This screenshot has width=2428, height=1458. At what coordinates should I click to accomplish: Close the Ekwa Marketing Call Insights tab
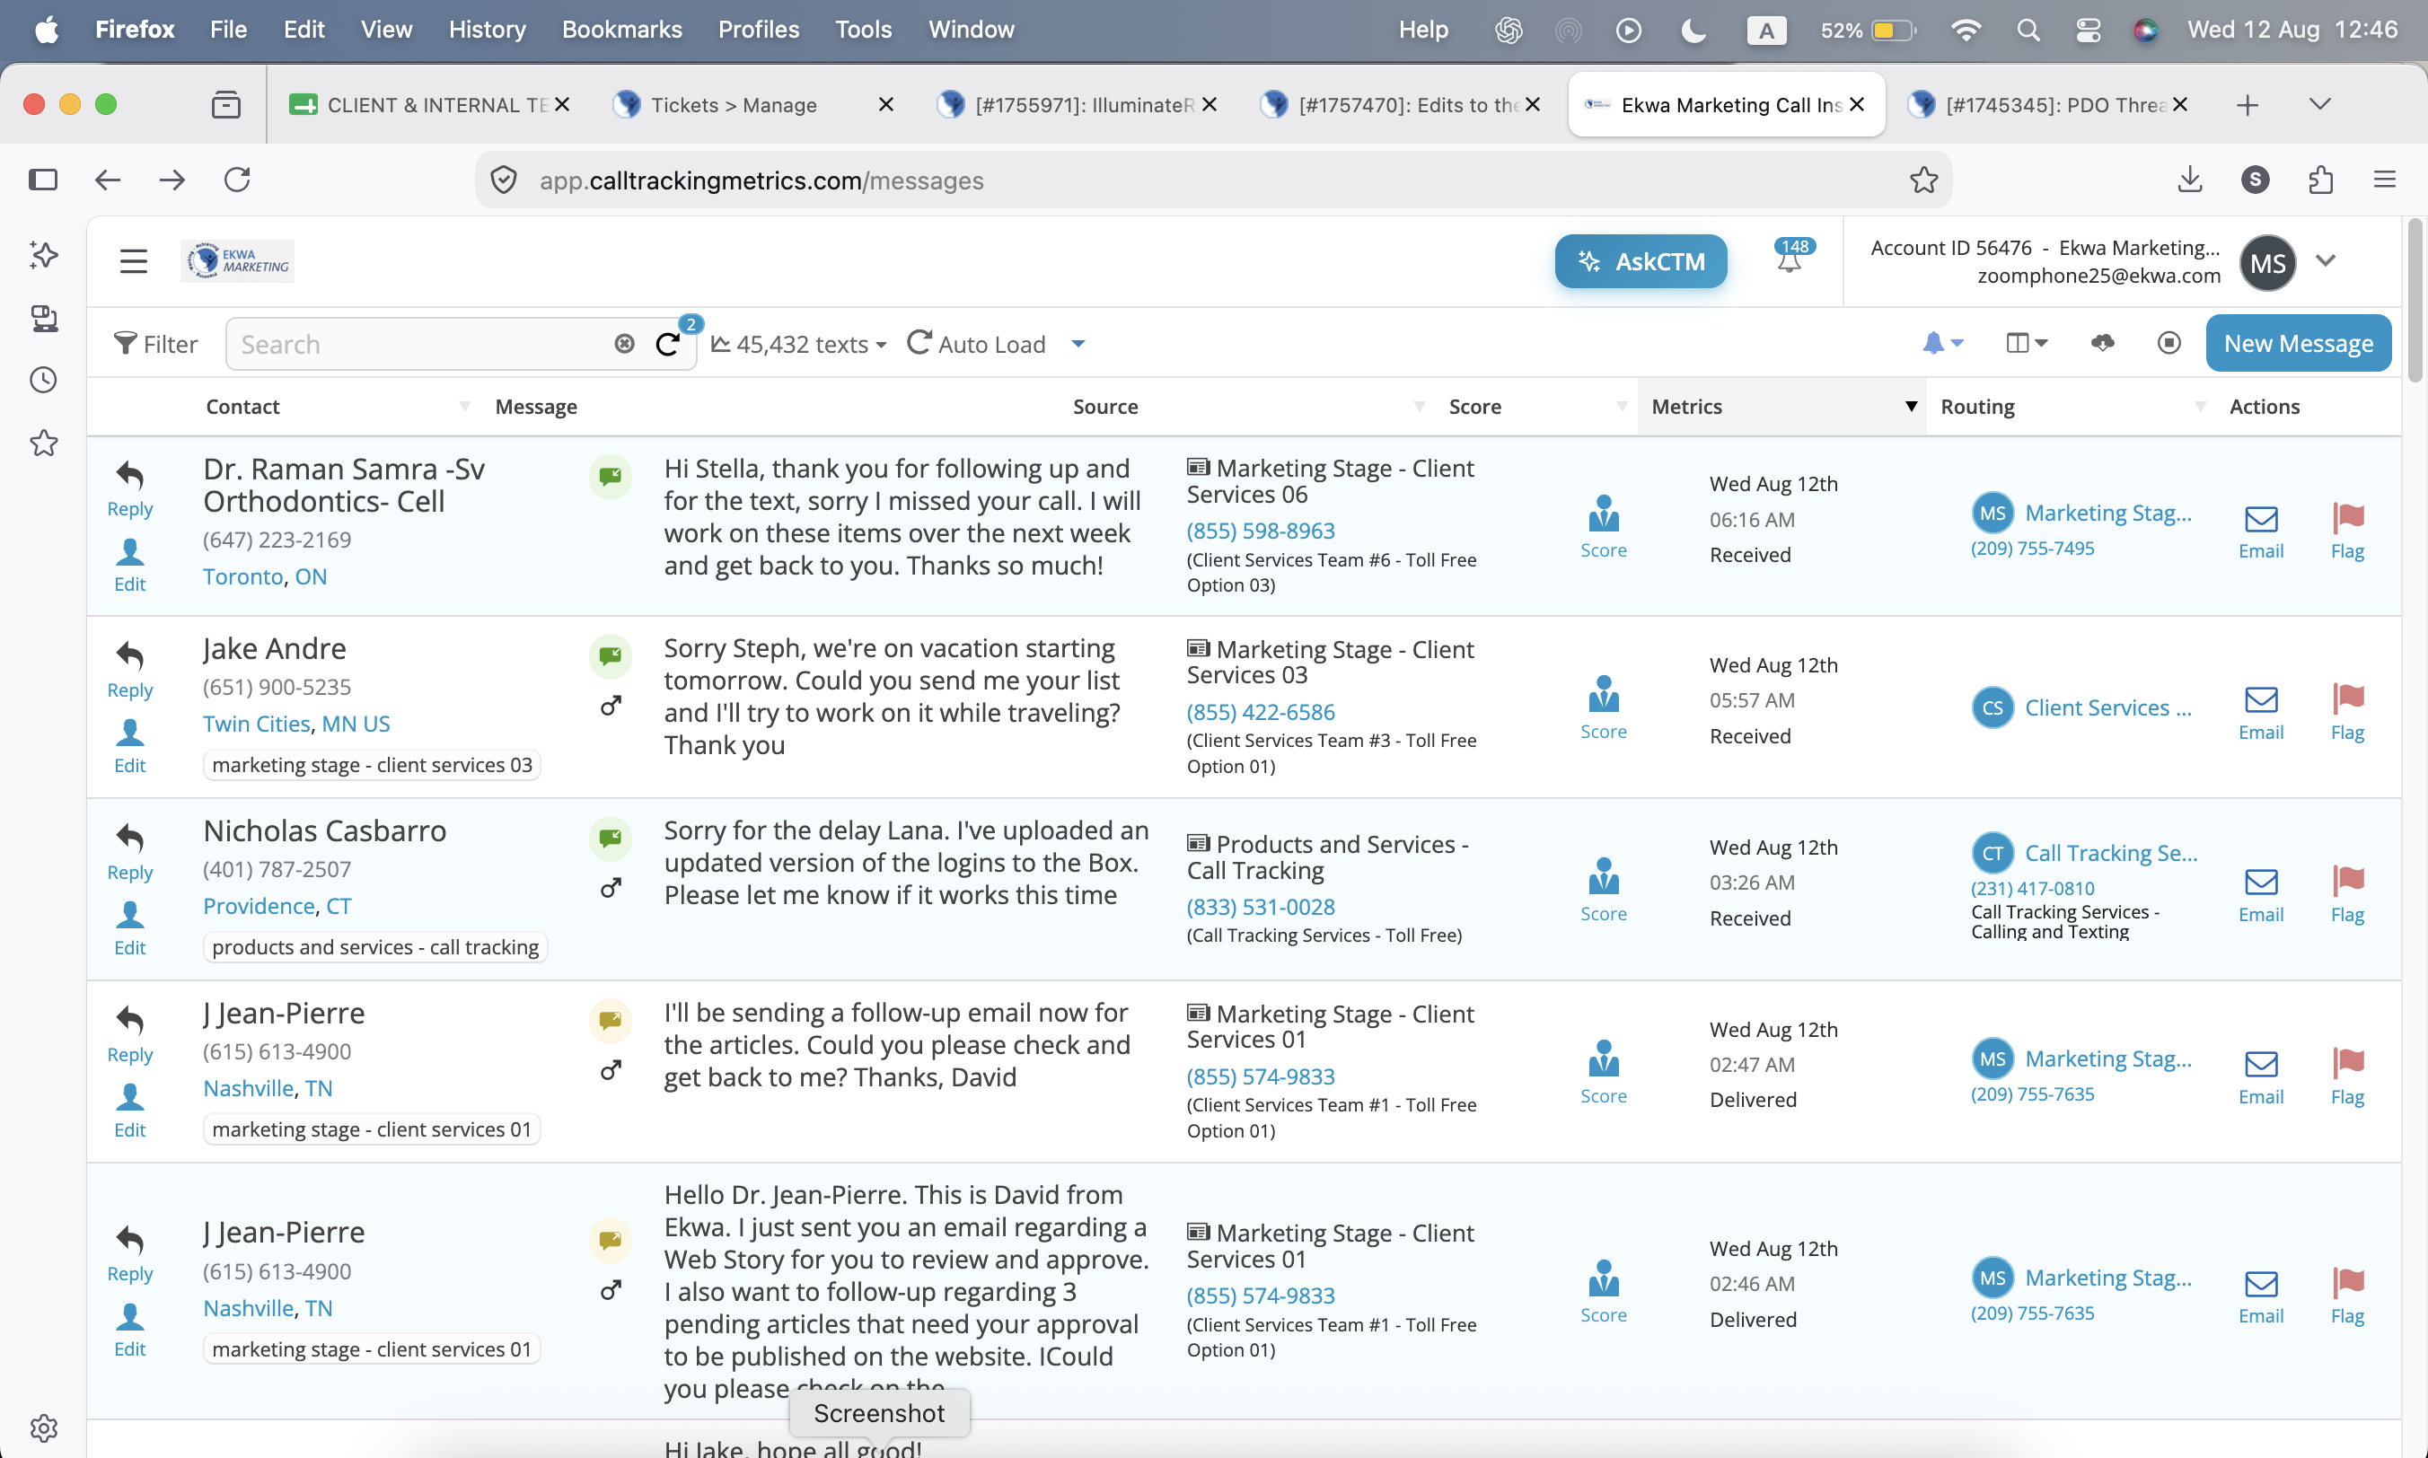point(1856,104)
